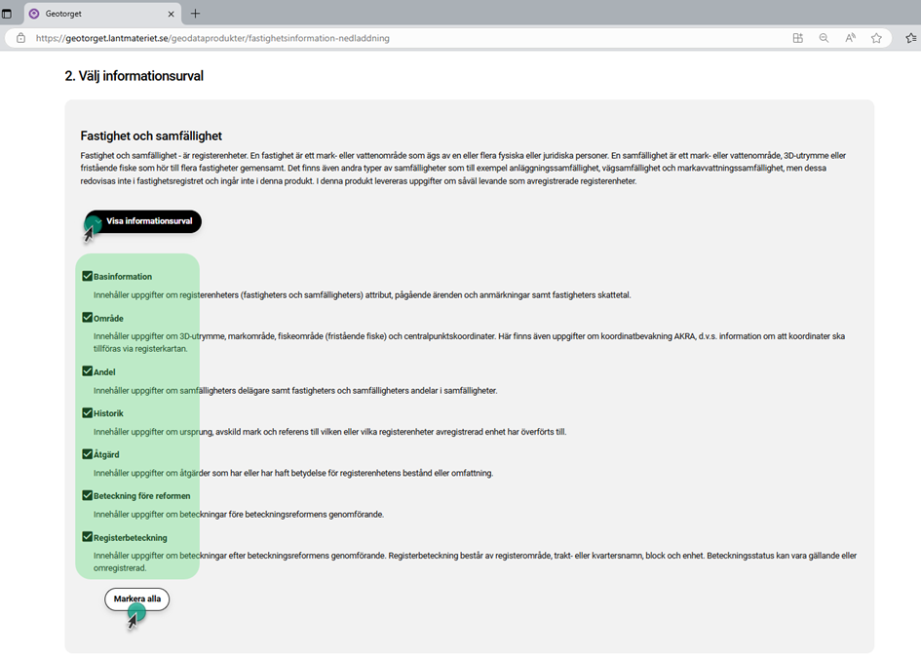Uncheck Beteckning före reformen
Screen dimensions: 921x658
click(x=88, y=495)
